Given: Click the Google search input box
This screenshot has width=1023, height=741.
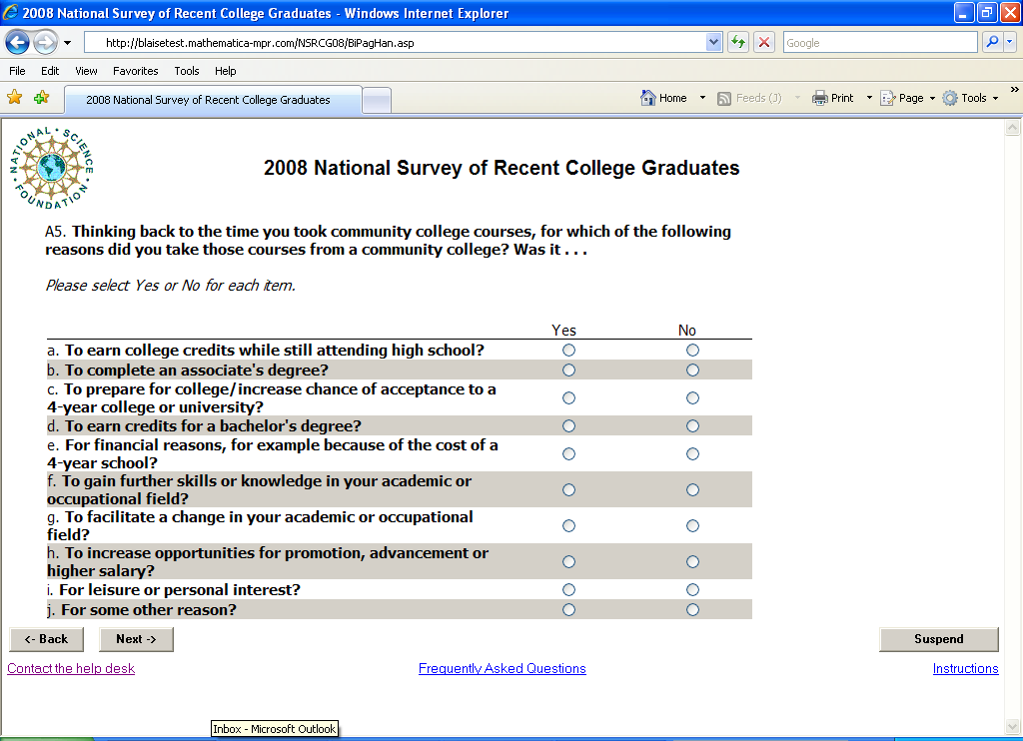Looking at the screenshot, I should [879, 43].
